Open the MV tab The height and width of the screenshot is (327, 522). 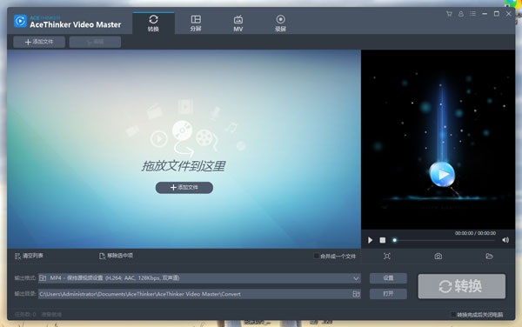tap(238, 23)
